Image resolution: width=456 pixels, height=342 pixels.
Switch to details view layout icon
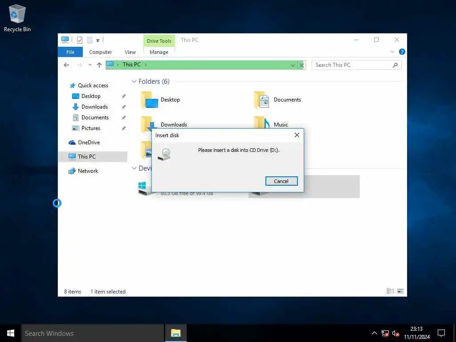pyautogui.click(x=391, y=291)
